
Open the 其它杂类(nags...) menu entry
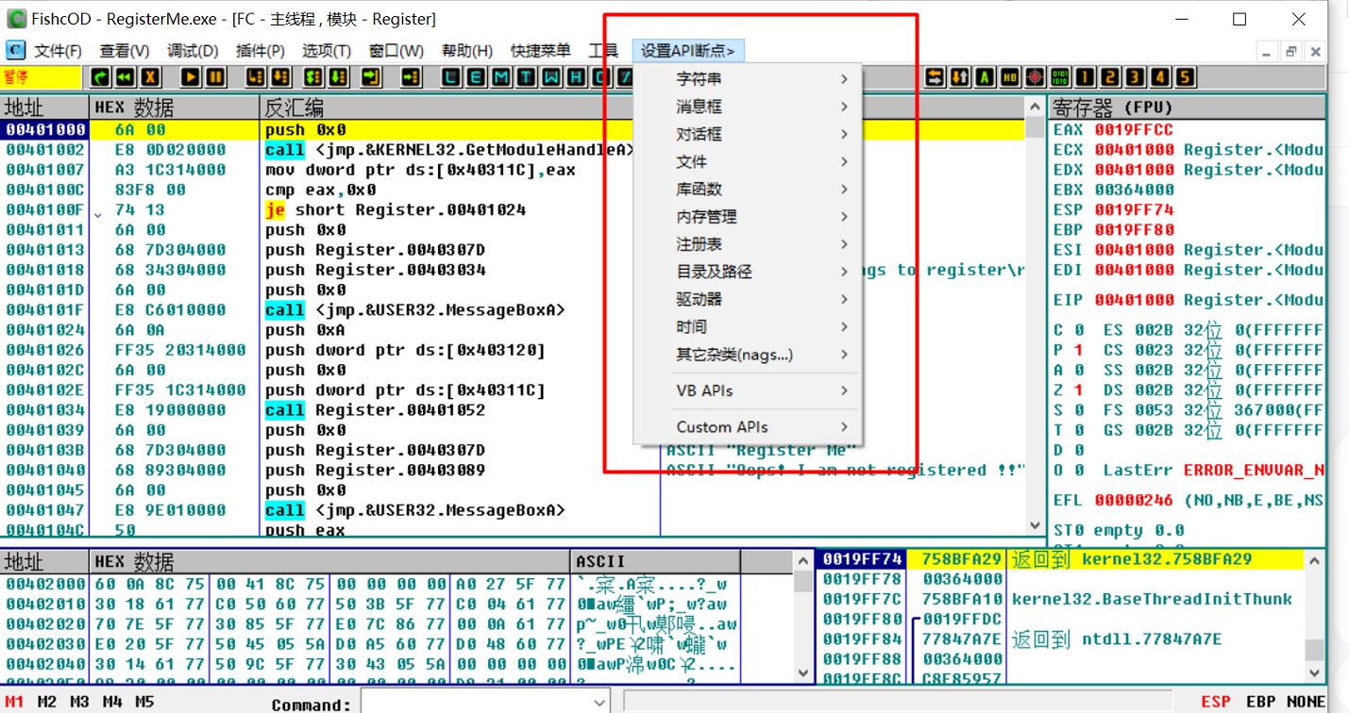(748, 355)
